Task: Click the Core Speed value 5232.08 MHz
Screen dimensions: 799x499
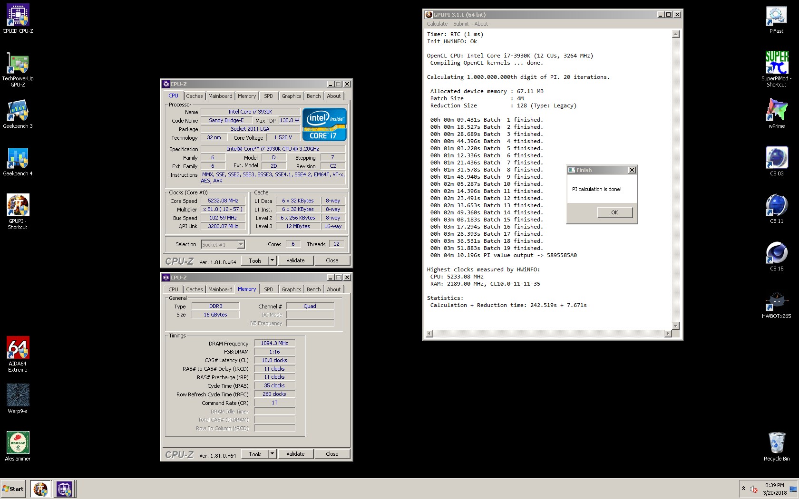Action: point(223,201)
